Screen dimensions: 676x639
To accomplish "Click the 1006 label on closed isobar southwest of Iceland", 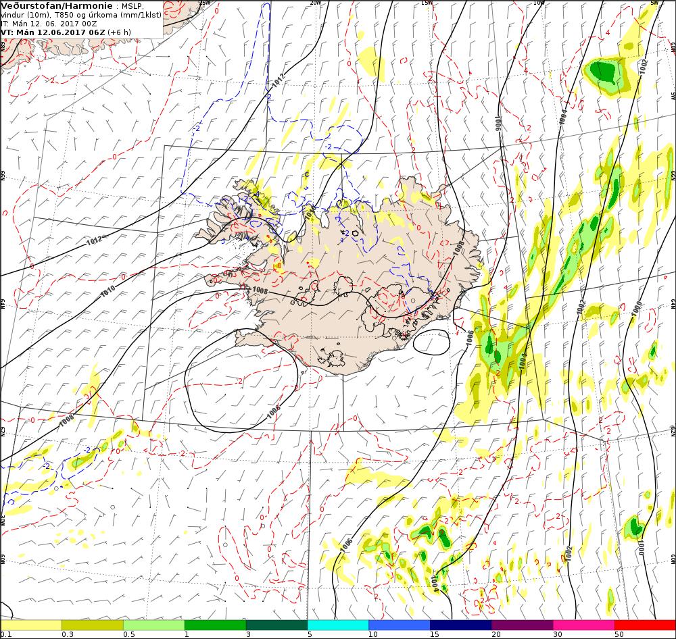I will tap(274, 411).
